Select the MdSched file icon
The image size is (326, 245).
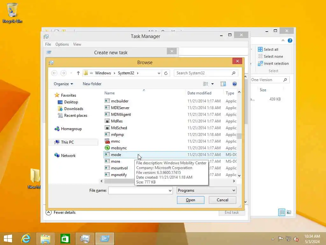[x=107, y=128]
